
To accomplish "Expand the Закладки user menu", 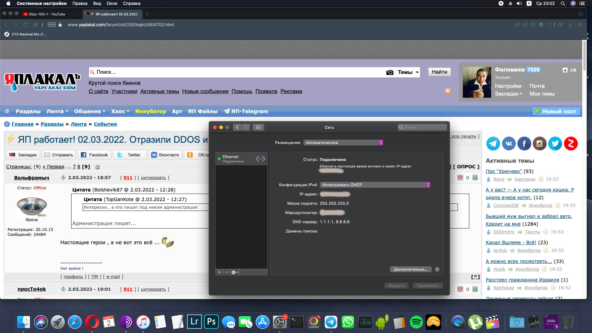I will click(509, 94).
